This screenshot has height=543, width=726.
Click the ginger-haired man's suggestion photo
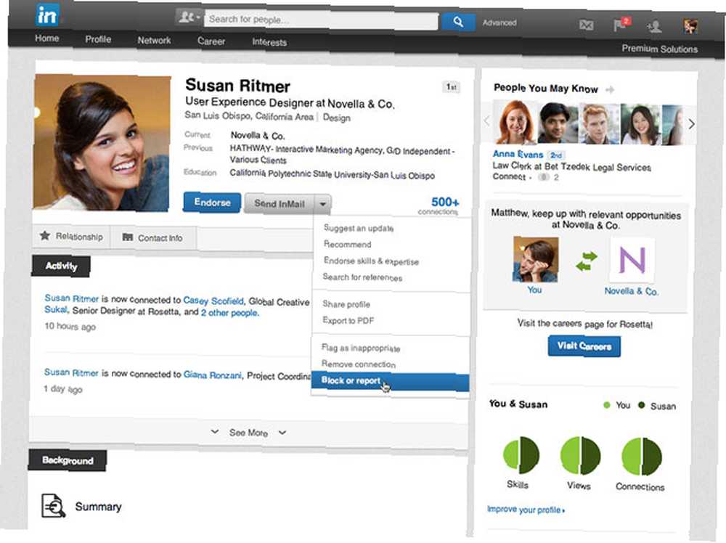[599, 124]
